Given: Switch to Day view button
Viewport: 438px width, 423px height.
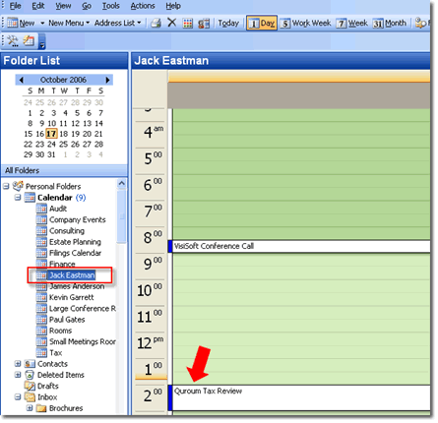Looking at the screenshot, I should click(x=262, y=23).
